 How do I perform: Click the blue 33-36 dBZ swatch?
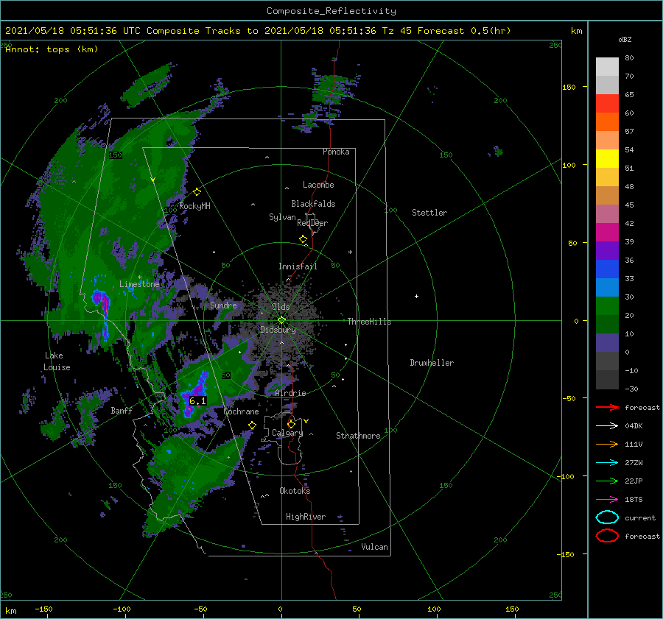click(x=607, y=269)
